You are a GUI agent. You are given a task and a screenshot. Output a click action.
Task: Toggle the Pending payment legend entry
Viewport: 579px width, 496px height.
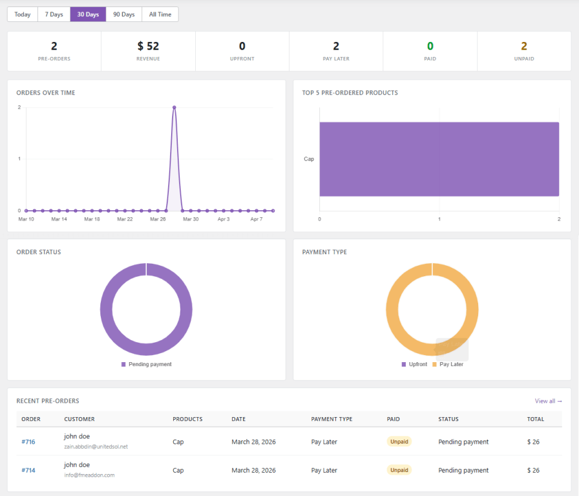[146, 364]
